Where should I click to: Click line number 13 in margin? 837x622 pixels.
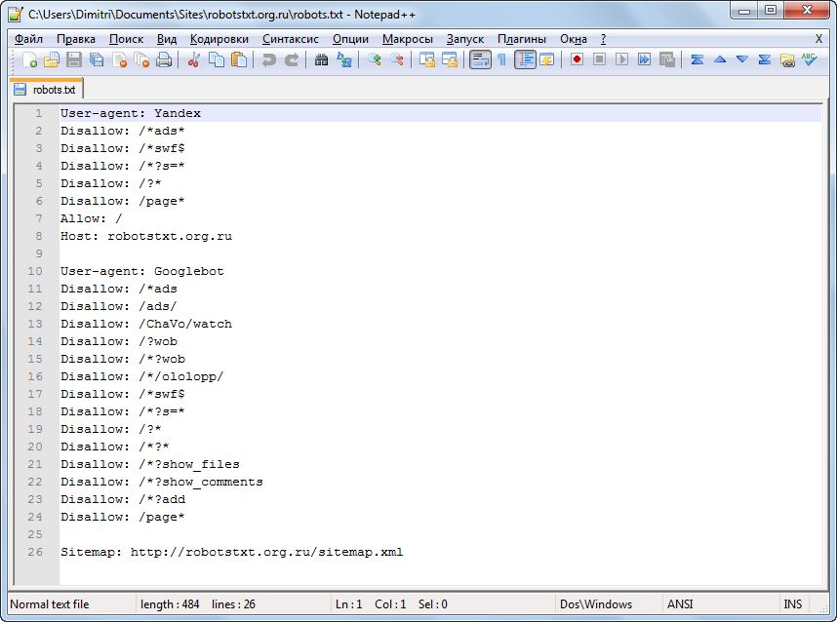pos(35,324)
